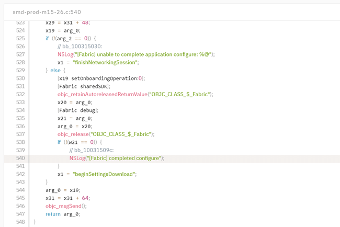Select line number 548
The width and height of the screenshot is (340, 227).
pyautogui.click(x=20, y=222)
